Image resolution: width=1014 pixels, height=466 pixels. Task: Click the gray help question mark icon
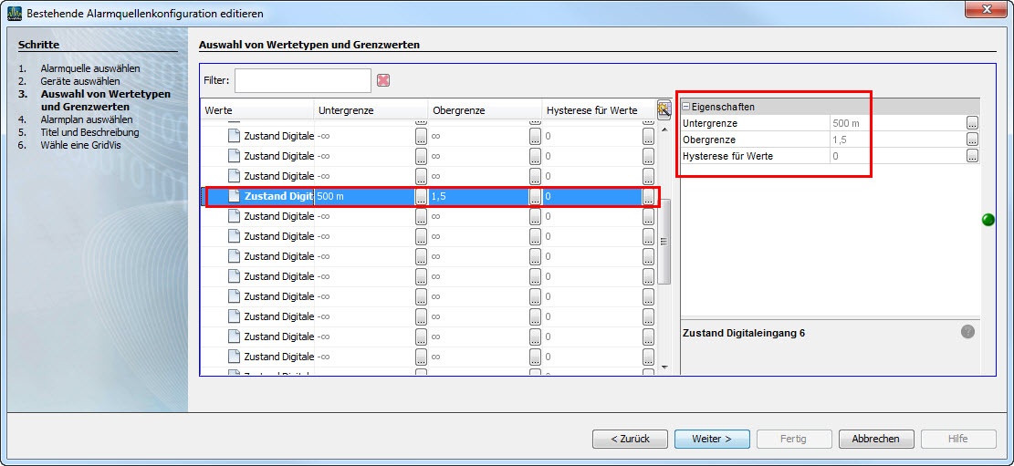pos(967,333)
